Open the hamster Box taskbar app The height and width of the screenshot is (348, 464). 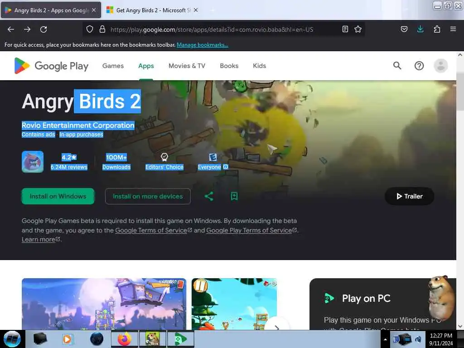click(x=153, y=339)
